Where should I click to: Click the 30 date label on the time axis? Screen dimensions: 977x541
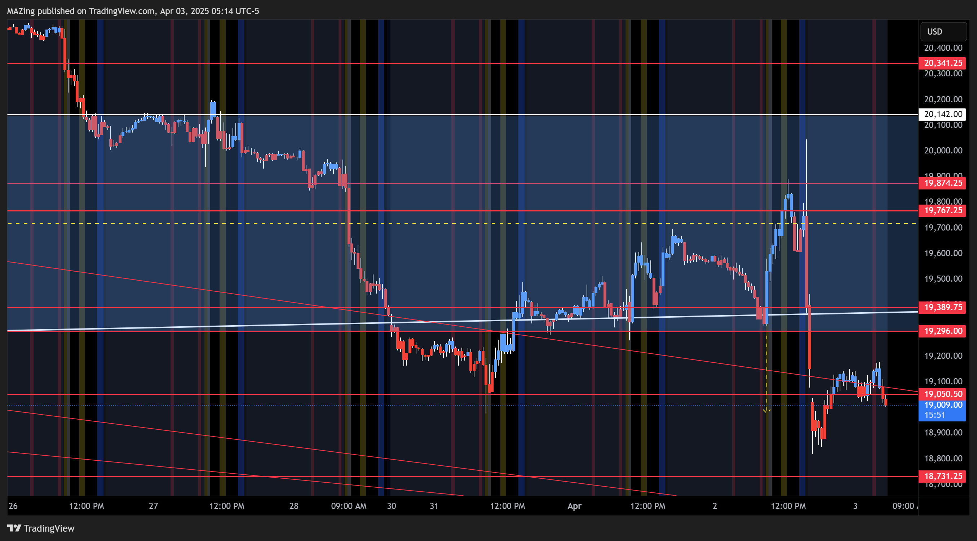point(392,506)
